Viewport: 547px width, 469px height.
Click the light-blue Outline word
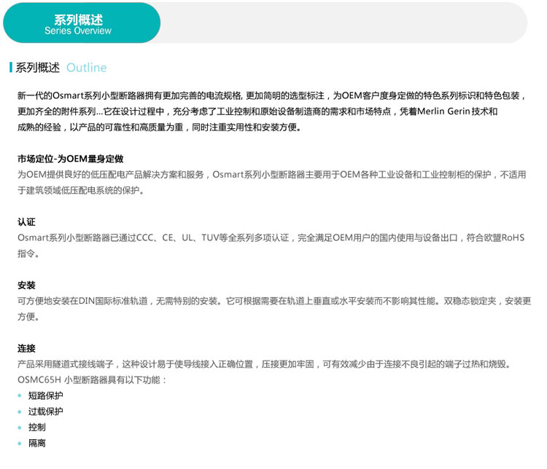pos(87,68)
